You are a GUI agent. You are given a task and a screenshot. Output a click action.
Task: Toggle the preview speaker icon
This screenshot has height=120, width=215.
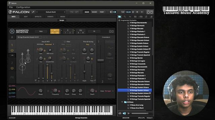tap(124, 113)
